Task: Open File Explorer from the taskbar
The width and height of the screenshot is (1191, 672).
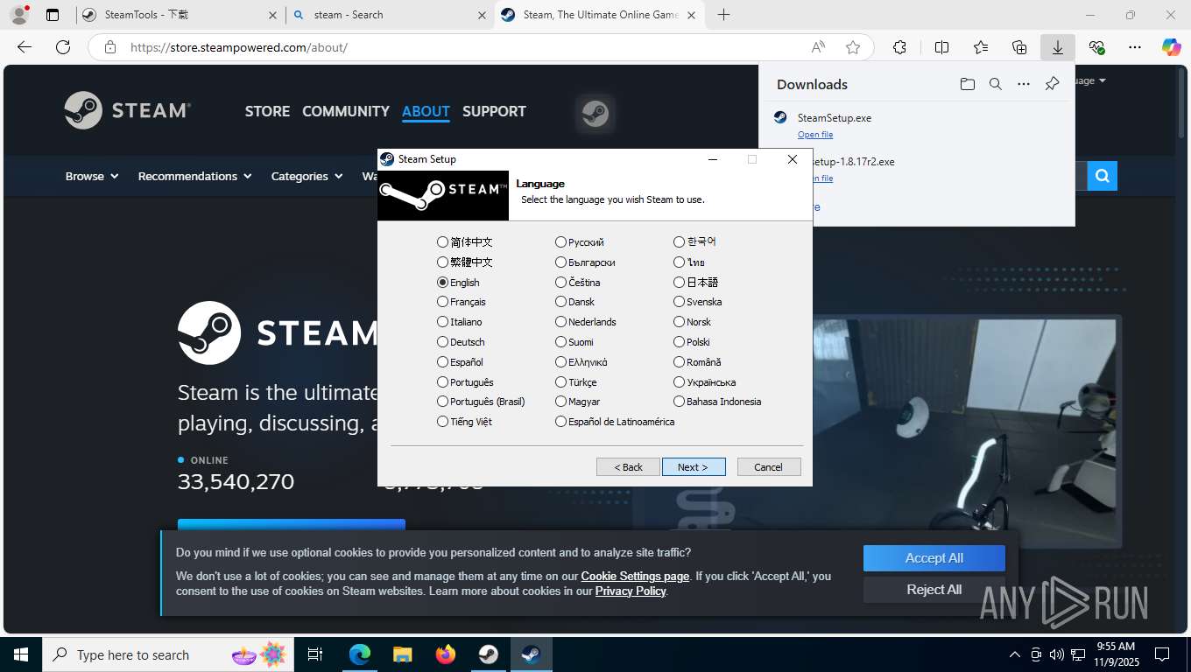Action: click(x=402, y=654)
